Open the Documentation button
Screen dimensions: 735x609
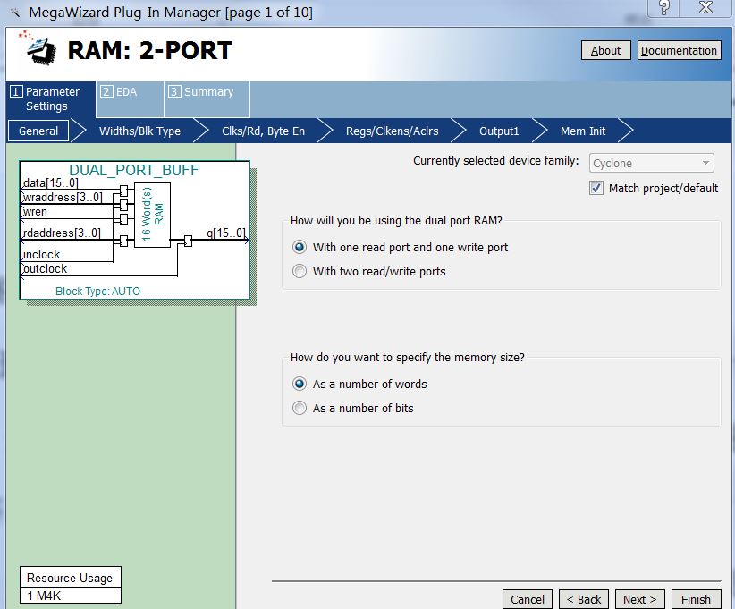click(679, 50)
